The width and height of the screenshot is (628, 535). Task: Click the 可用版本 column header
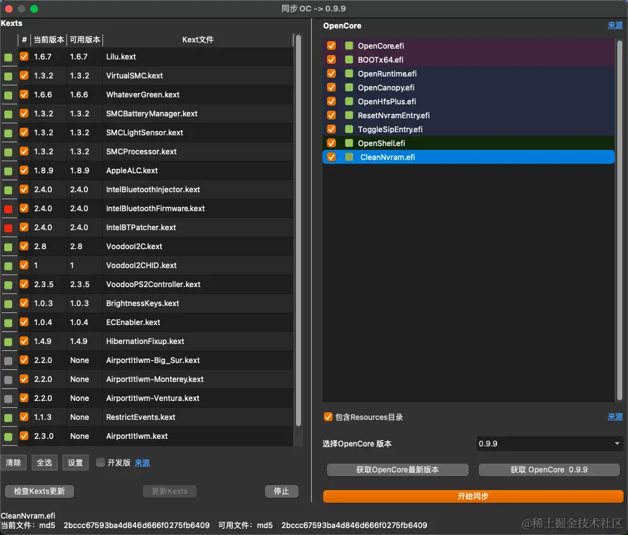[85, 40]
